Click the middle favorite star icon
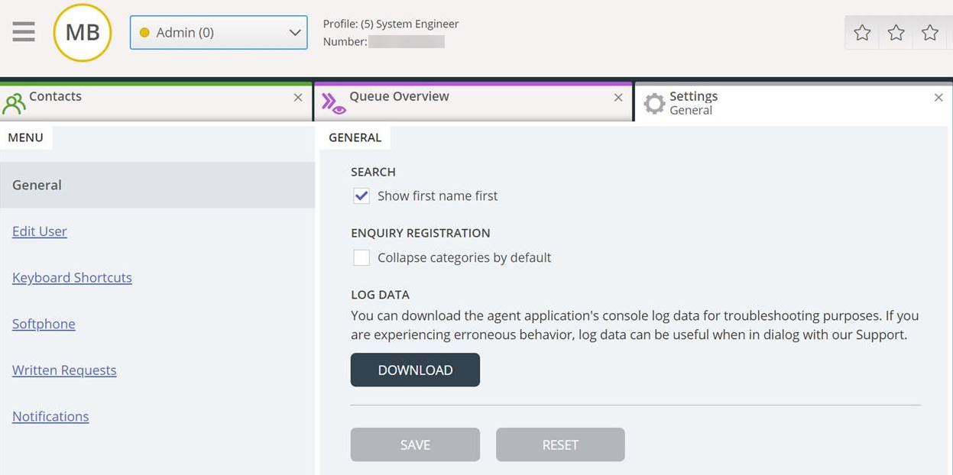953x475 pixels. click(x=896, y=33)
